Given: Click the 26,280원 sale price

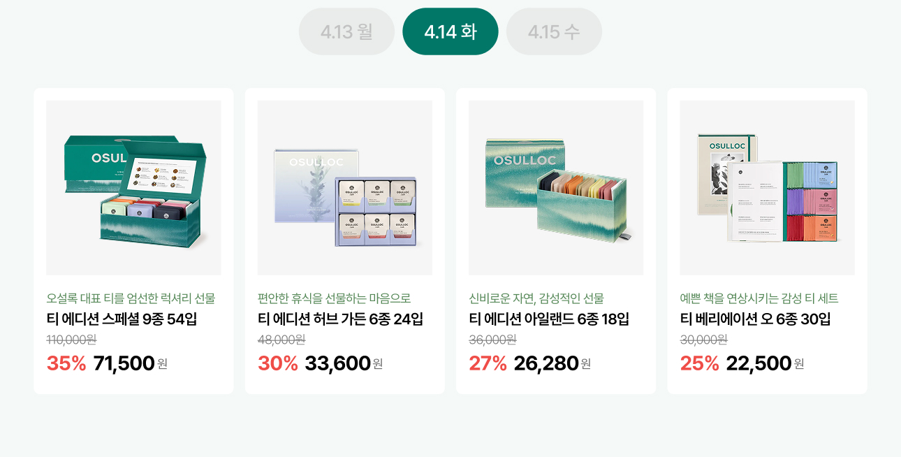Looking at the screenshot, I should point(552,363).
